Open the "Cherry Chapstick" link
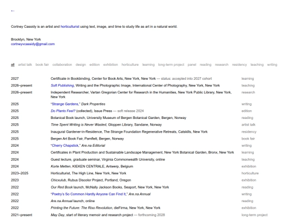Viewport: 294px width, 220px height. pos(65,146)
